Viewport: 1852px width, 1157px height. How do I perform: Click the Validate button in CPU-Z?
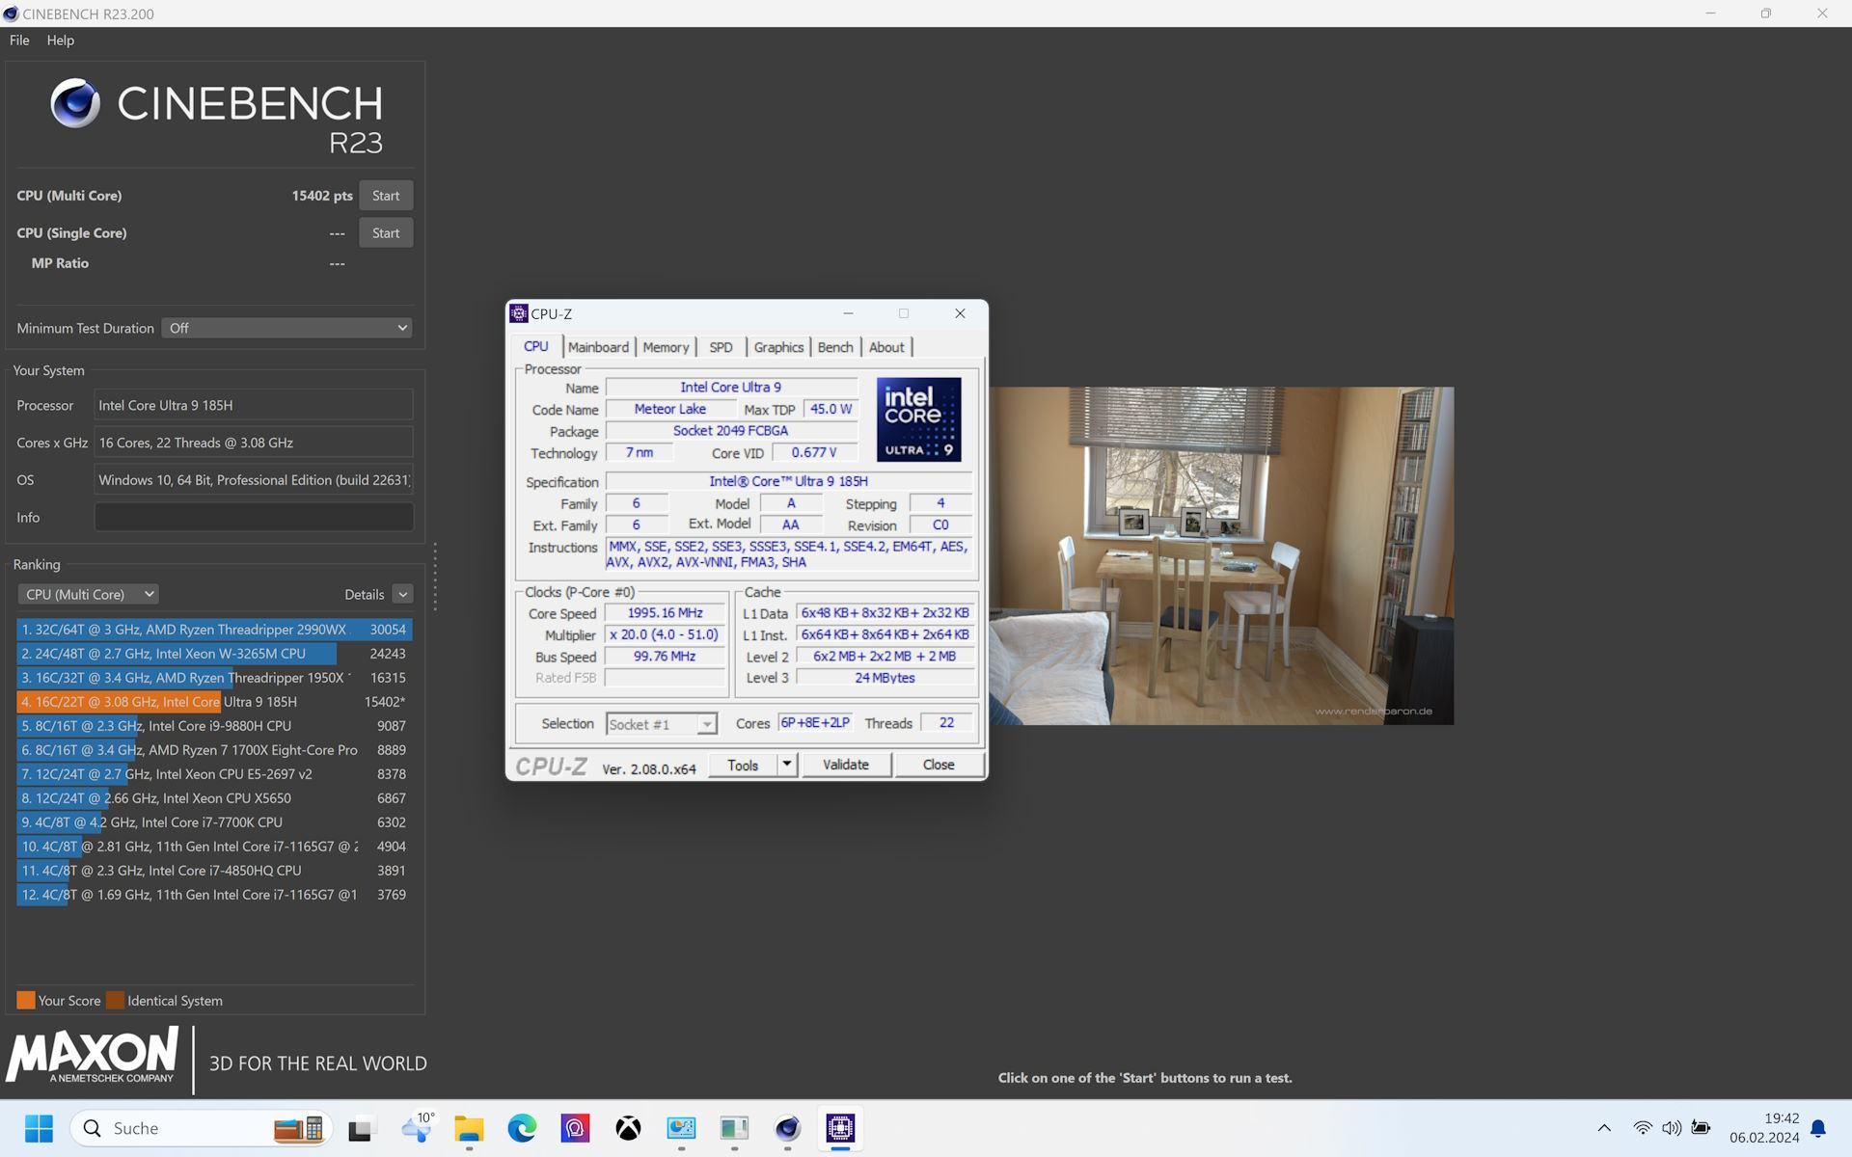(845, 765)
